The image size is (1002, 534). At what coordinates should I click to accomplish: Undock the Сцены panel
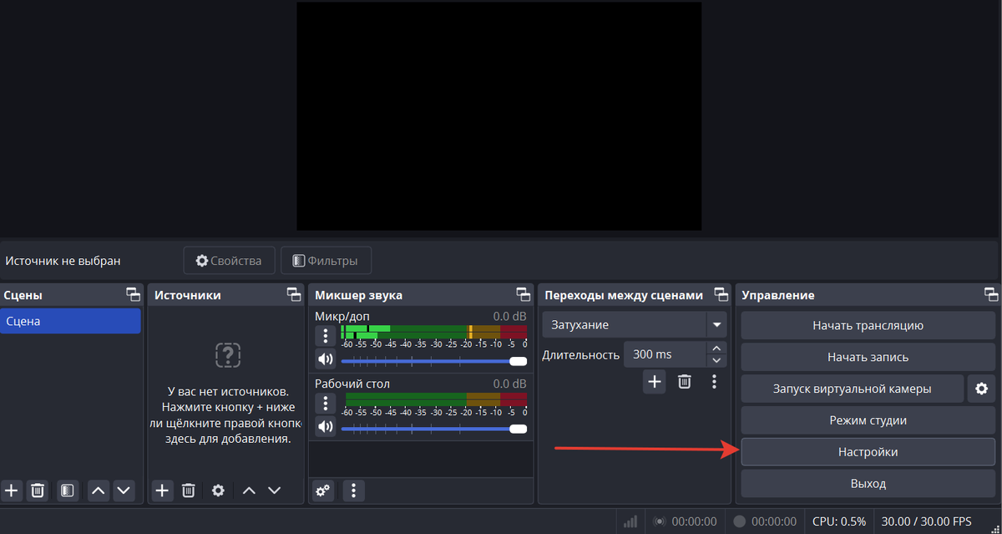click(133, 294)
